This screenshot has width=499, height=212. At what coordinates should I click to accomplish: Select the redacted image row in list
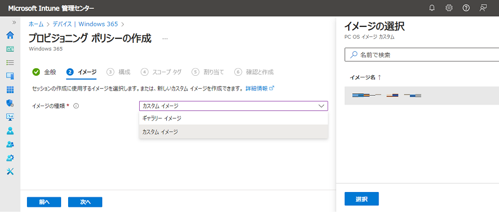(x=422, y=96)
